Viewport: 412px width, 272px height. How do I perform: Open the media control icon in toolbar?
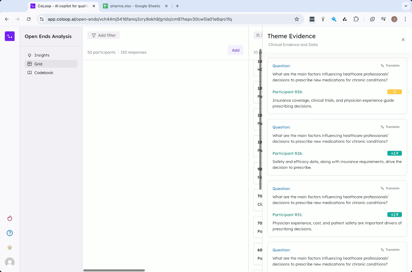(x=383, y=19)
